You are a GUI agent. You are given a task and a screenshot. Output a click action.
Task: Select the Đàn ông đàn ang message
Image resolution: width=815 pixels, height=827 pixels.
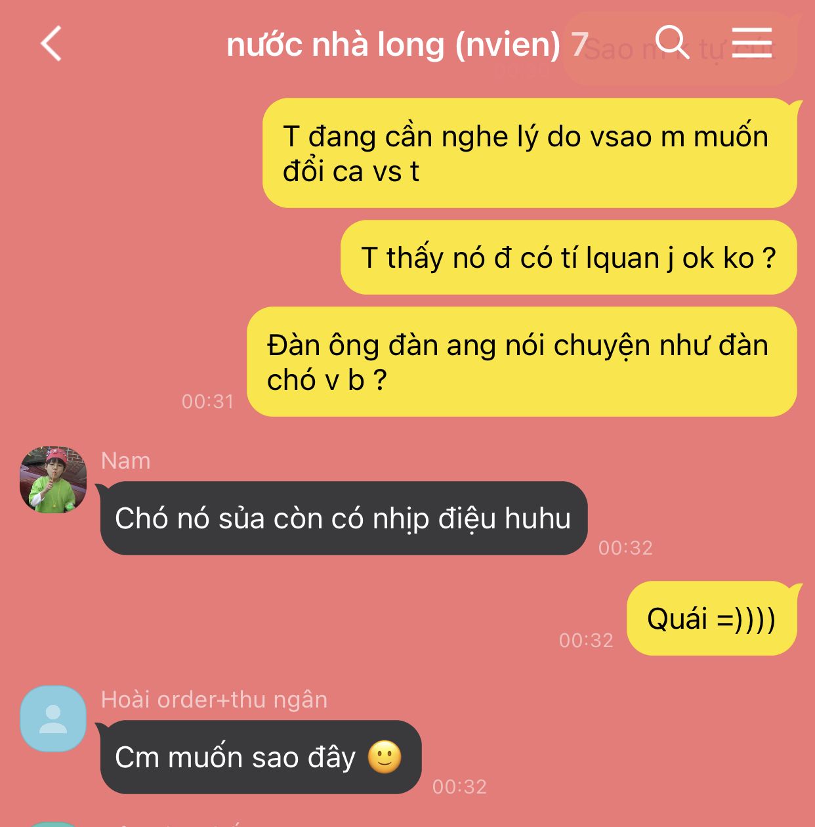tap(522, 362)
